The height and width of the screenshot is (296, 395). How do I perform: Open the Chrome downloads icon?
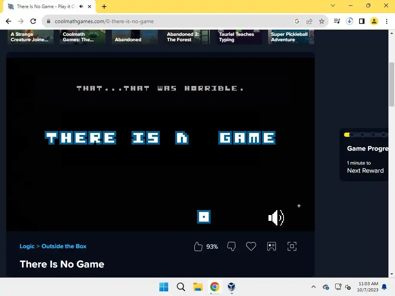(x=349, y=22)
